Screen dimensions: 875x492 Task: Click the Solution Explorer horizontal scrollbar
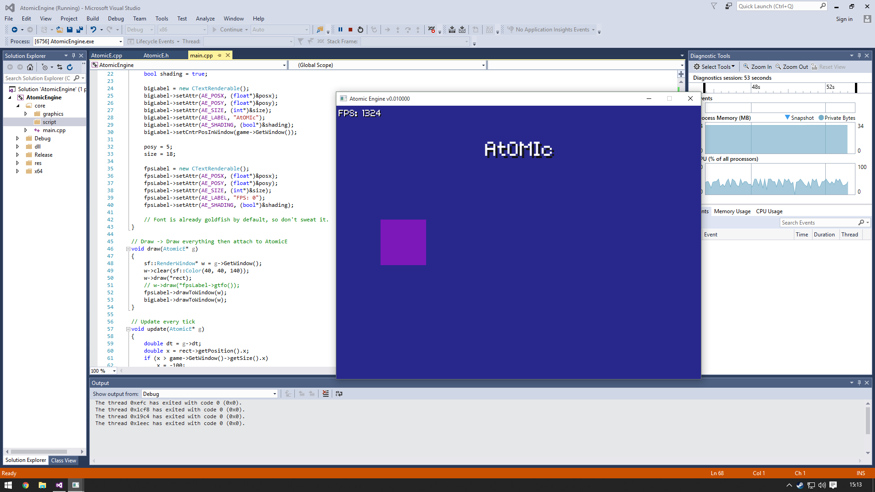pos(39,452)
